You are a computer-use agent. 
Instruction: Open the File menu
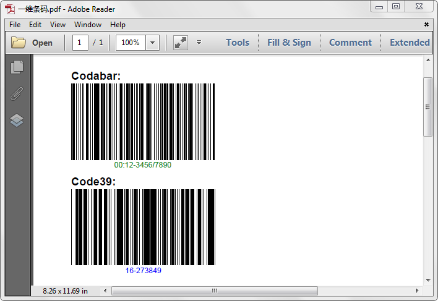tap(15, 25)
